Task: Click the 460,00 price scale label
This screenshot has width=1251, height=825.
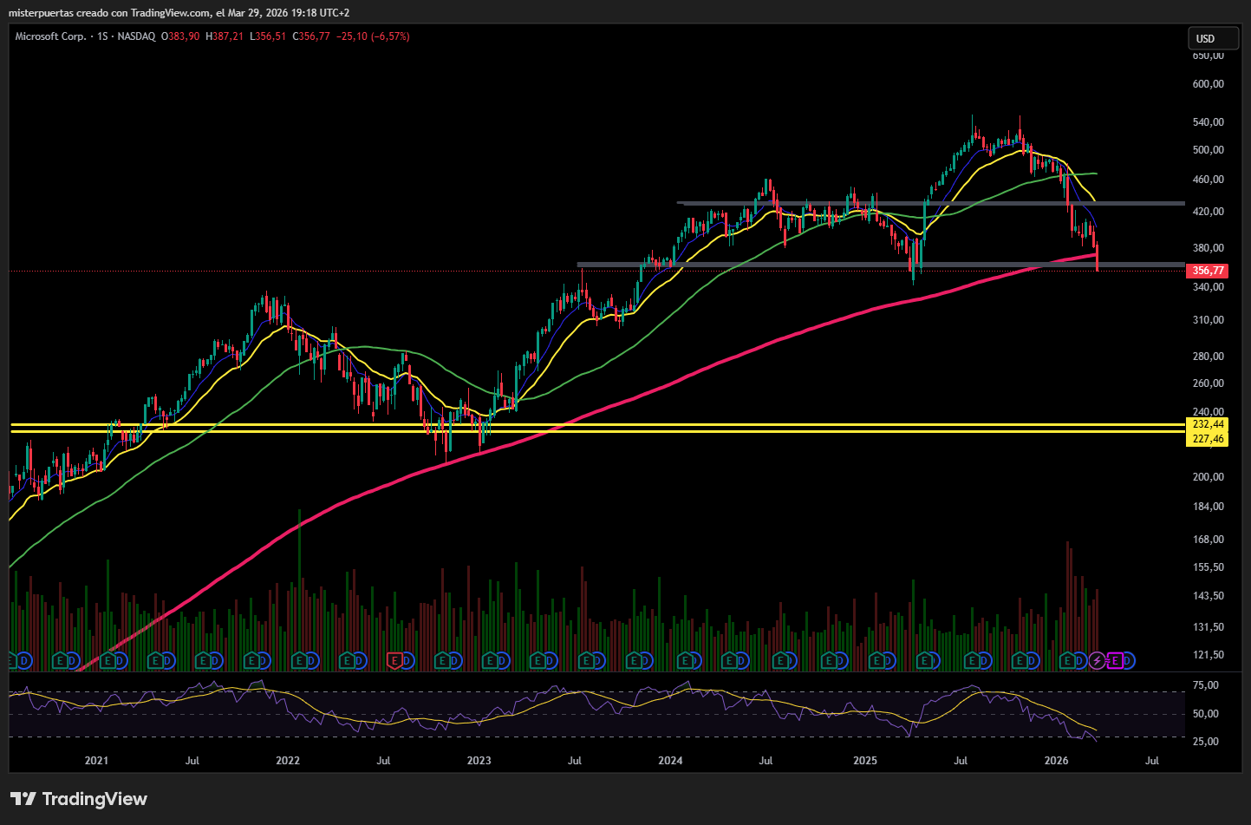Action: (1209, 180)
